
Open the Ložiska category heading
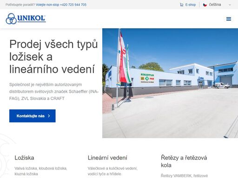24,158
